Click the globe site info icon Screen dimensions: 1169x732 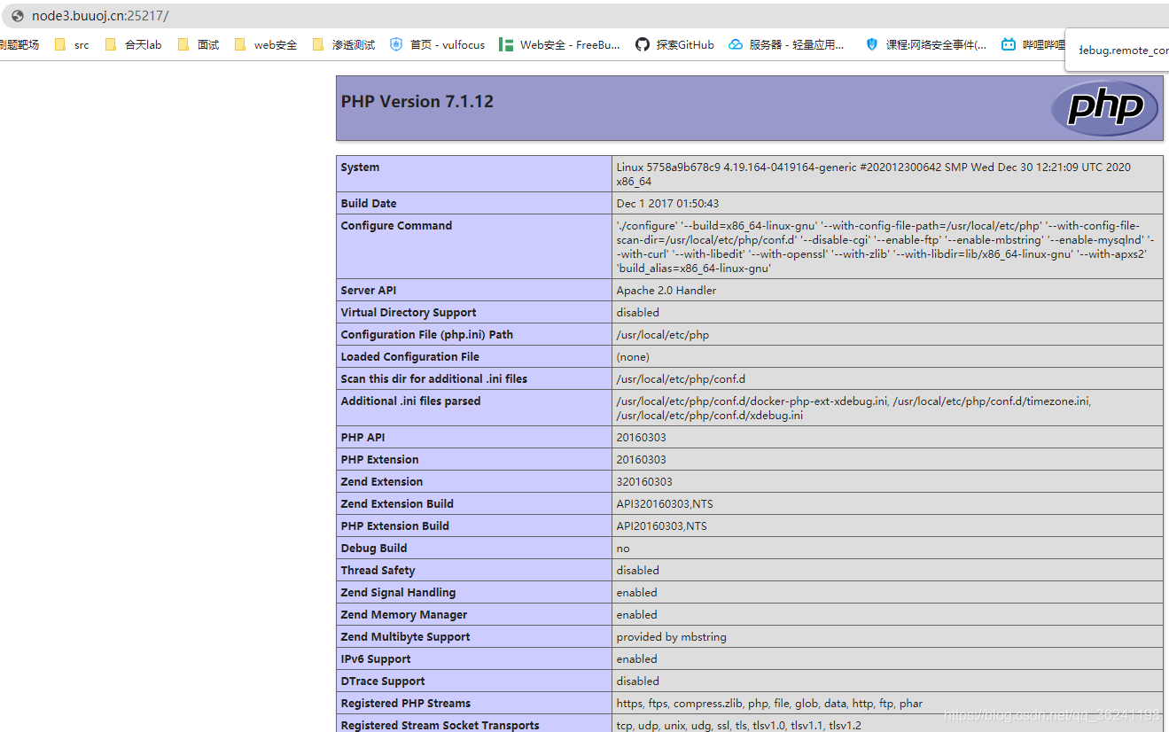(17, 16)
